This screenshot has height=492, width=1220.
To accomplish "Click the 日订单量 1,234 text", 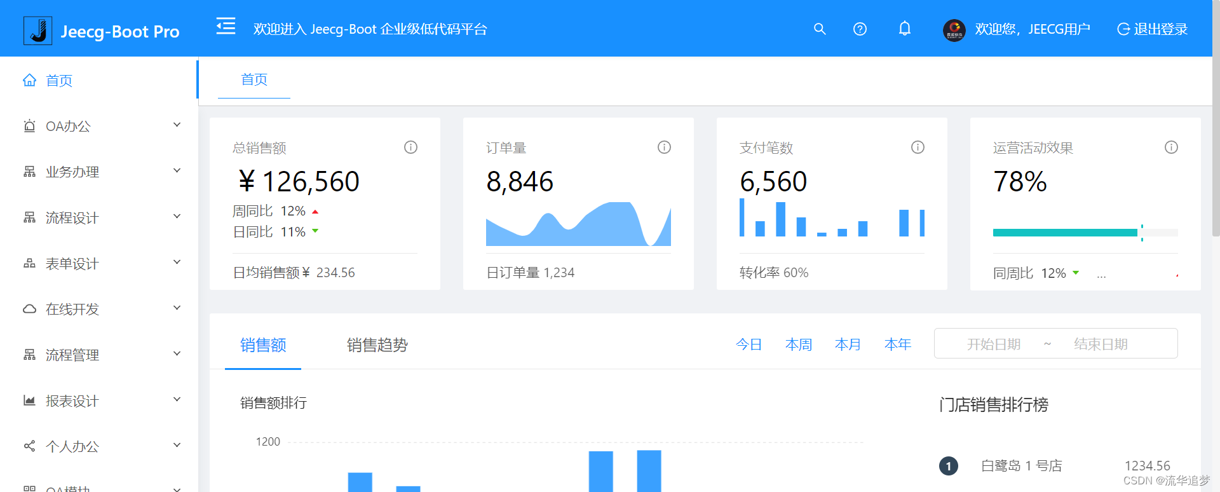I will [x=530, y=273].
